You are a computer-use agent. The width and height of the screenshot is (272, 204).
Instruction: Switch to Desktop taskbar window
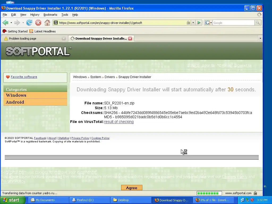tap(130, 200)
